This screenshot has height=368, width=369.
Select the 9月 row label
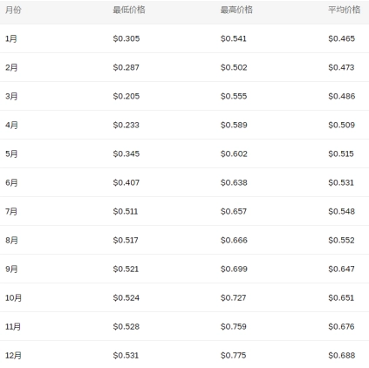pyautogui.click(x=11, y=269)
